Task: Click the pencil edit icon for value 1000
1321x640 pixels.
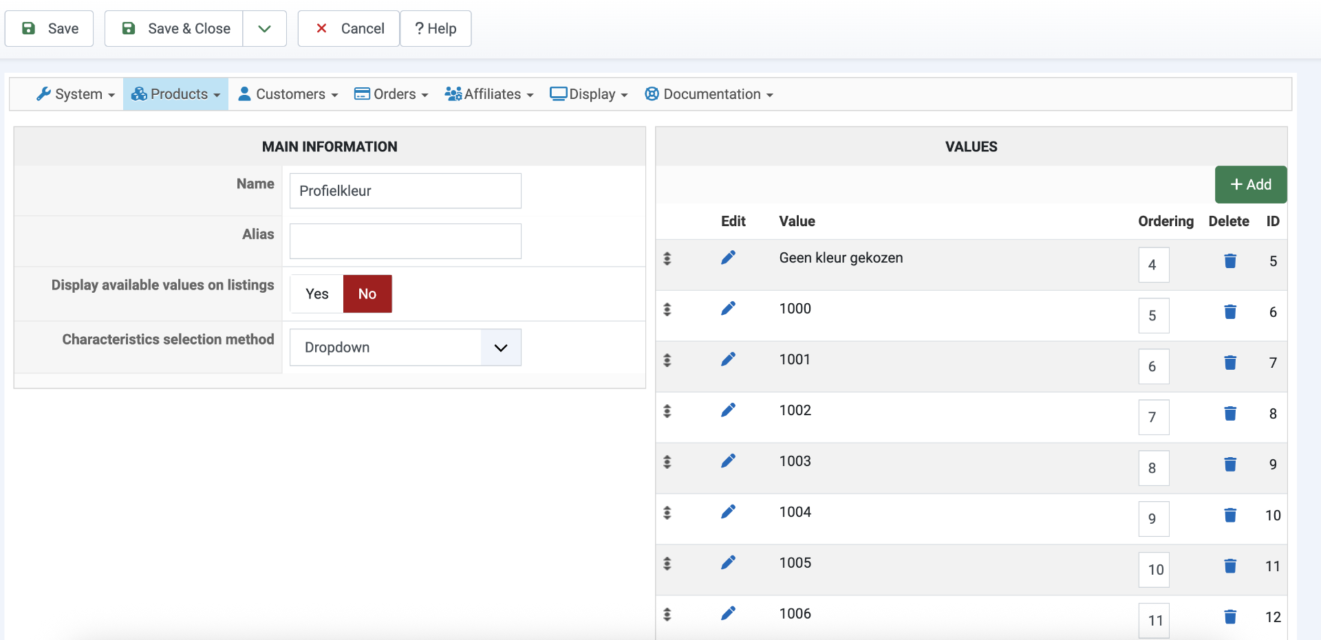Action: [x=728, y=309]
